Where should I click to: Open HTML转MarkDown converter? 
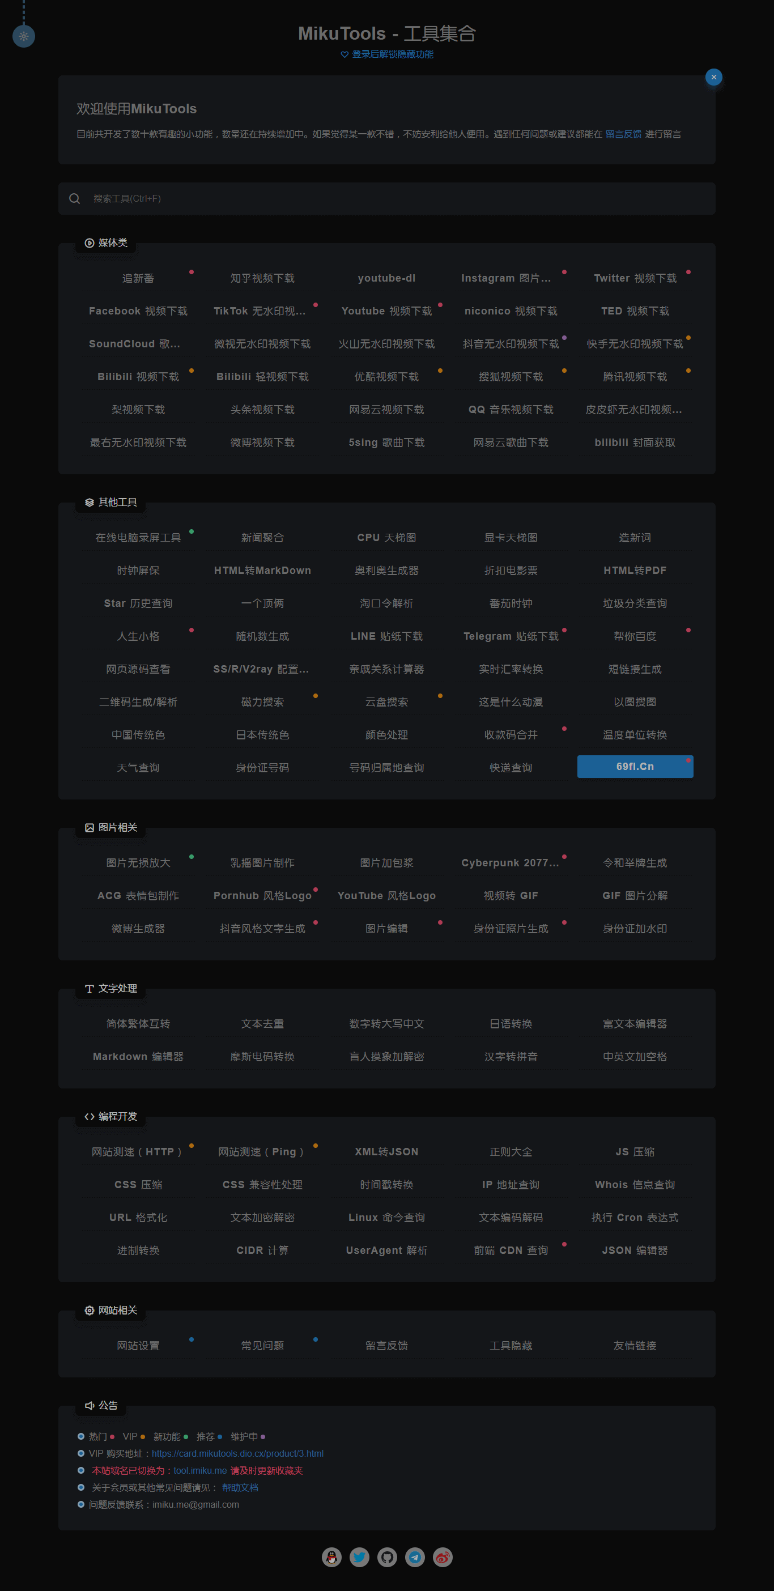click(x=262, y=571)
